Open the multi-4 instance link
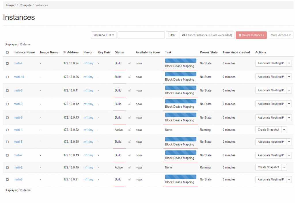This screenshot has width=295, height=203. point(18,63)
